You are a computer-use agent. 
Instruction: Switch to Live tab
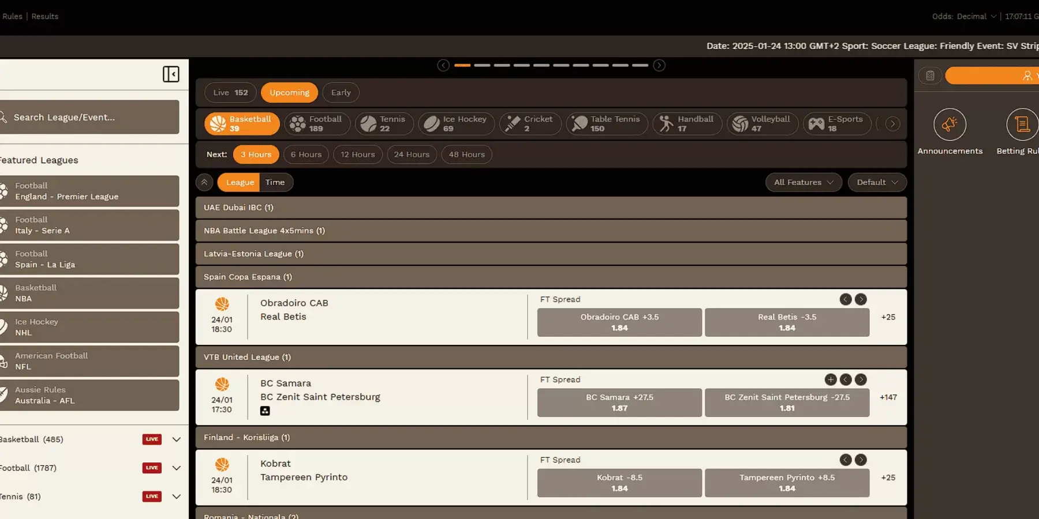230,92
